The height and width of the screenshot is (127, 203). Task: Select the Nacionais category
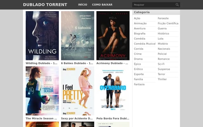[x=164, y=49]
